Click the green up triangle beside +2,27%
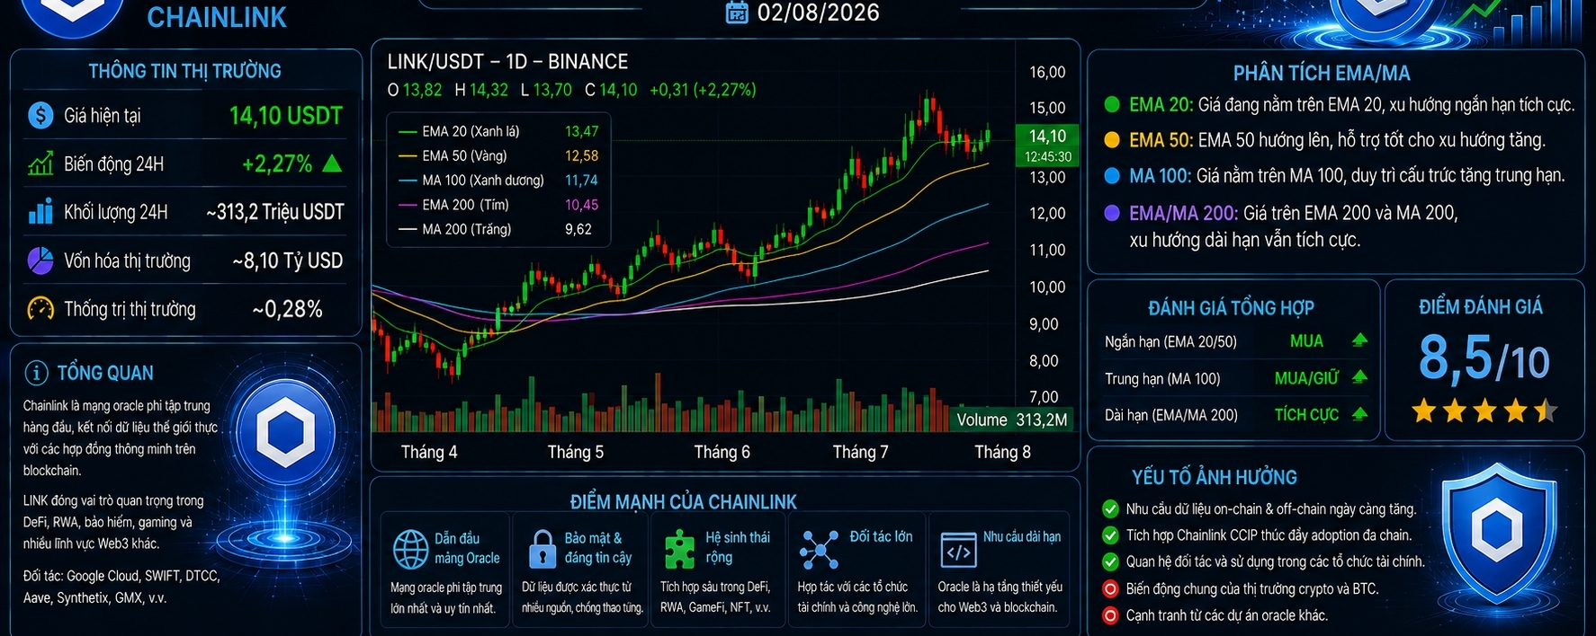Screen dimensions: 1596x636 coord(332,163)
